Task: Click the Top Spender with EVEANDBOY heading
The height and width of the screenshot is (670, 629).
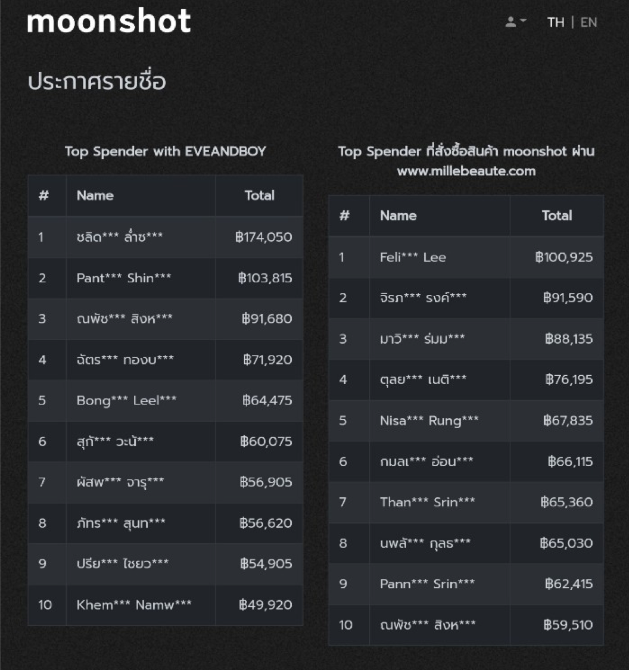Action: 166,151
